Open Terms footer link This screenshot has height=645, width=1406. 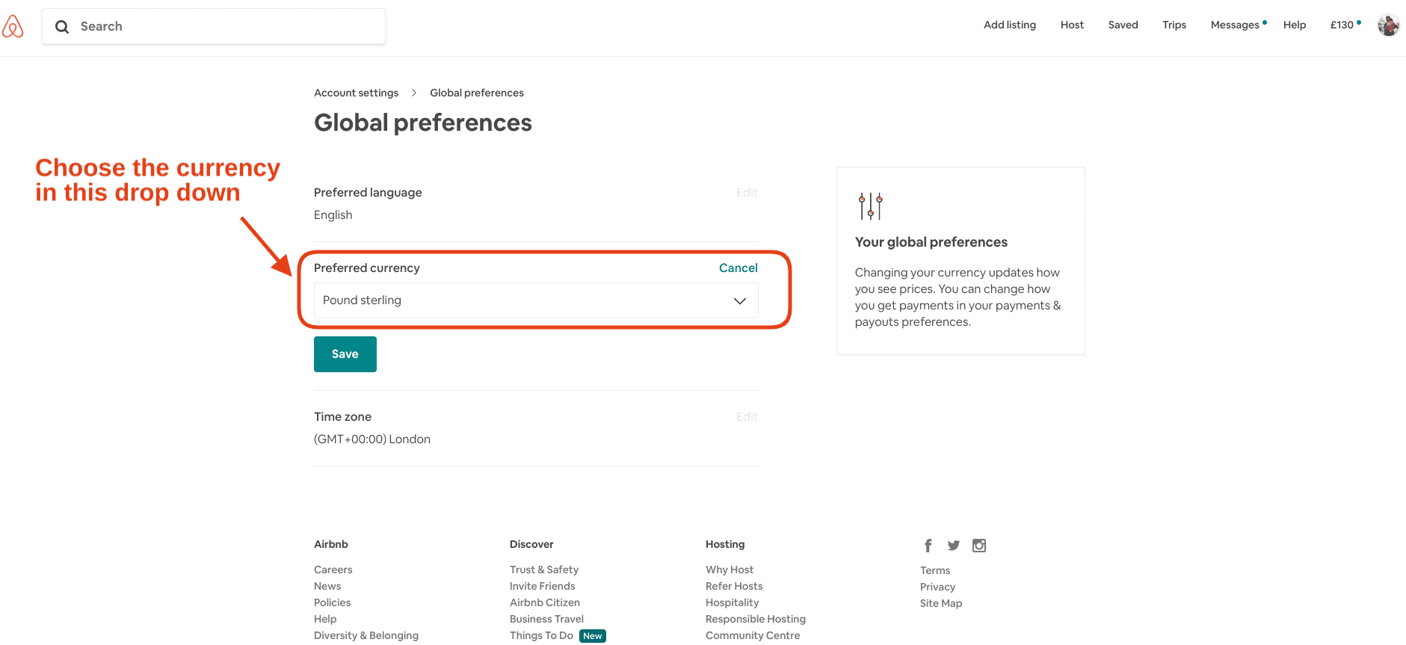point(935,570)
